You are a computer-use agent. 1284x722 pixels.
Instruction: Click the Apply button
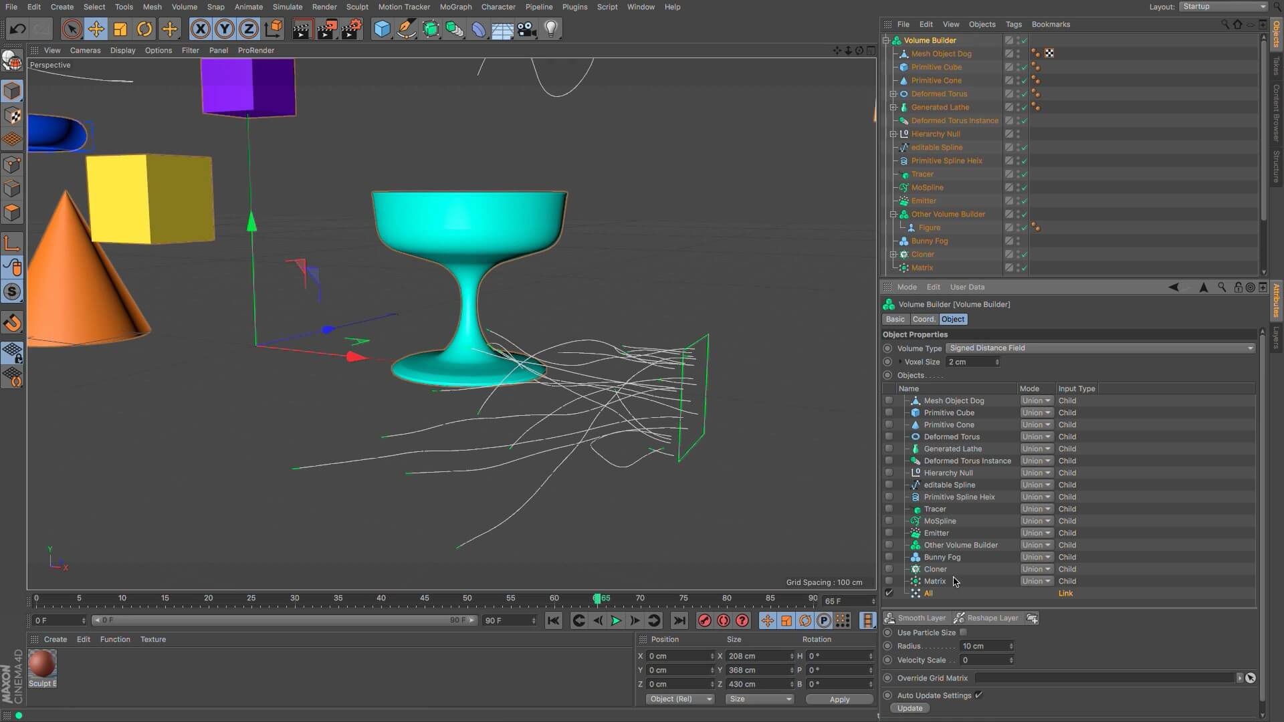click(x=839, y=699)
